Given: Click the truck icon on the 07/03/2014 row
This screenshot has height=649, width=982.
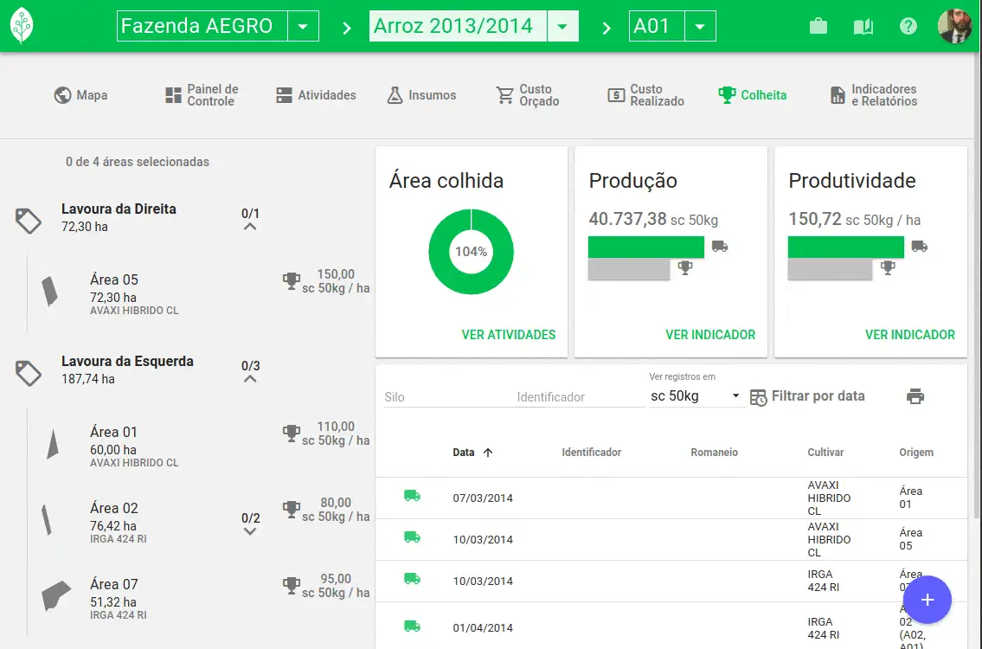Looking at the screenshot, I should (413, 498).
